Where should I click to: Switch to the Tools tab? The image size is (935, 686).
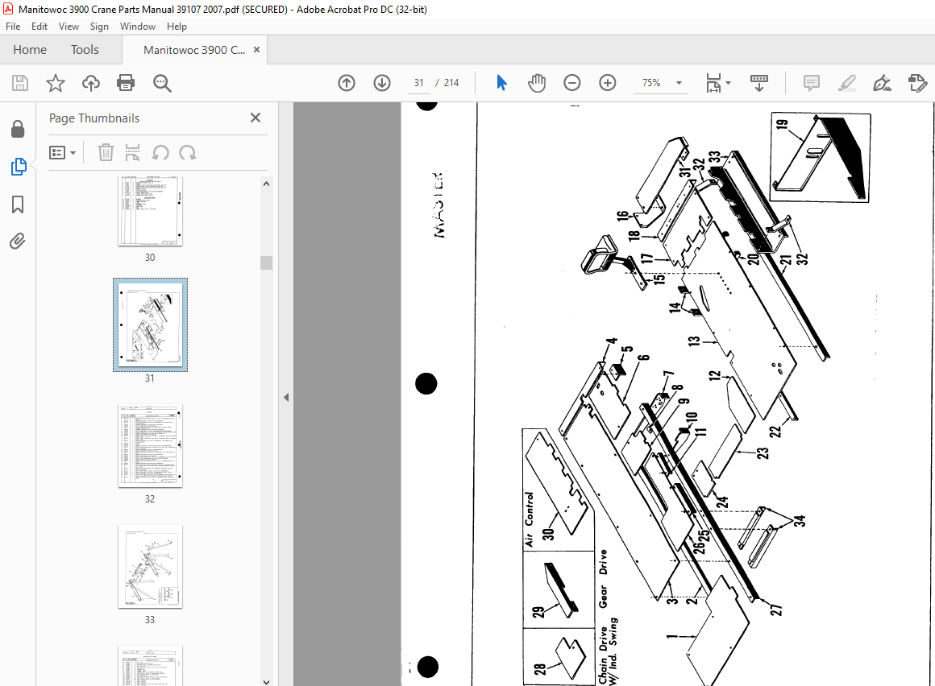click(x=85, y=49)
